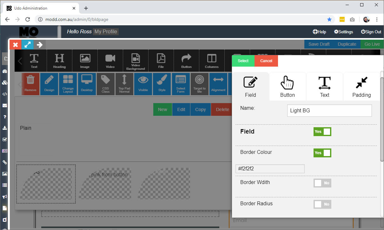Expand the dialog using the blue fullscreen arrows
This screenshot has width=384, height=230.
tap(28, 44)
